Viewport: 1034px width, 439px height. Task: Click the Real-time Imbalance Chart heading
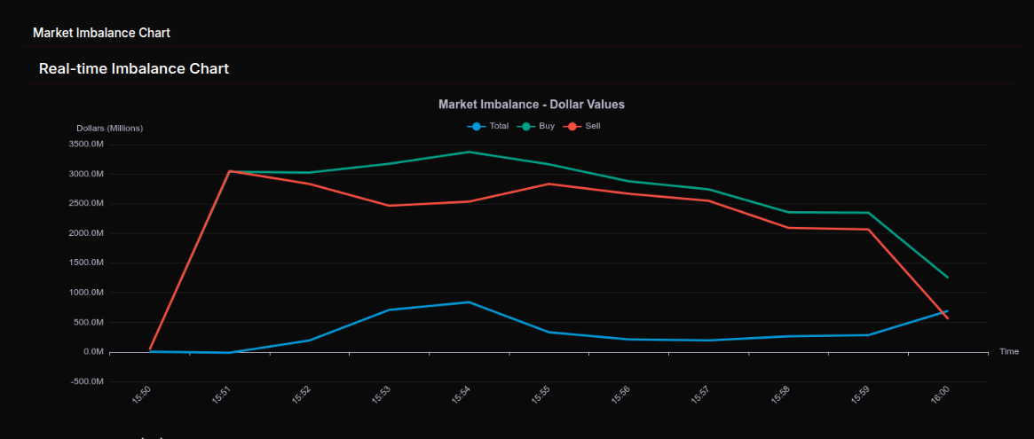(x=134, y=68)
